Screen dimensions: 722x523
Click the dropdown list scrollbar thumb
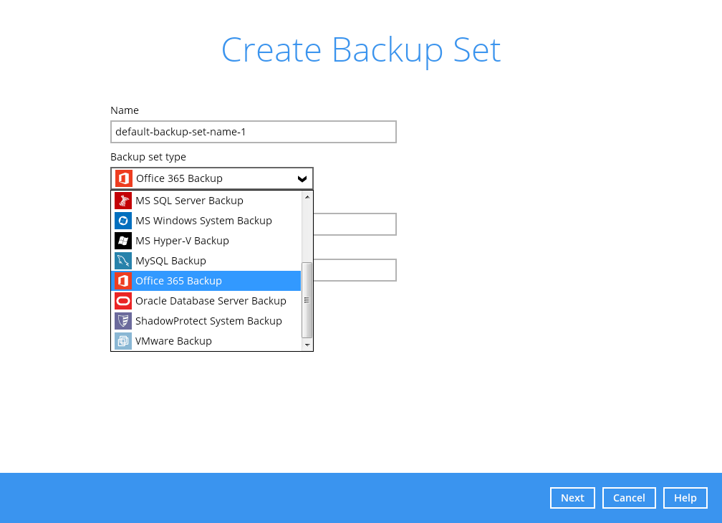coord(307,300)
